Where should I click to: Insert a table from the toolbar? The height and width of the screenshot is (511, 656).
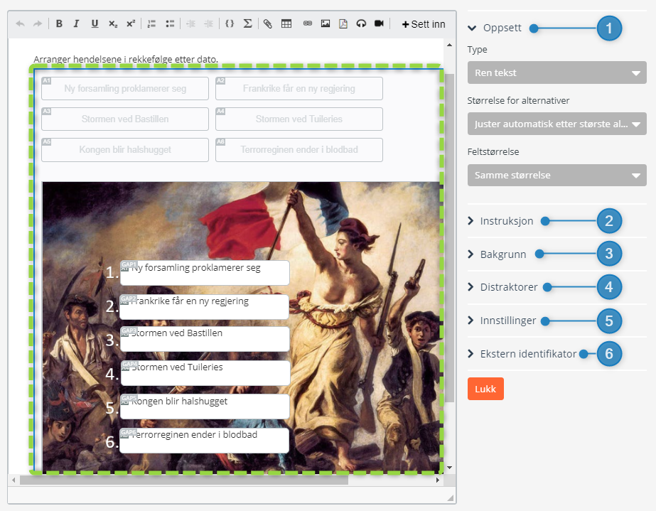click(286, 24)
